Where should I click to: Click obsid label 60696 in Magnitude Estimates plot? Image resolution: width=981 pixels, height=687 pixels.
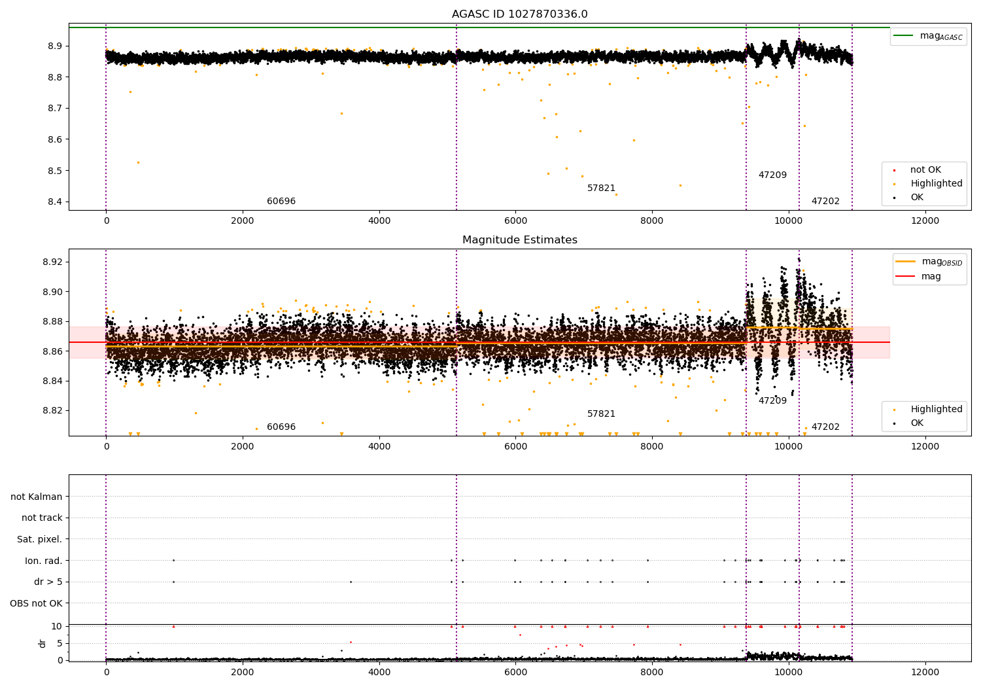point(281,427)
